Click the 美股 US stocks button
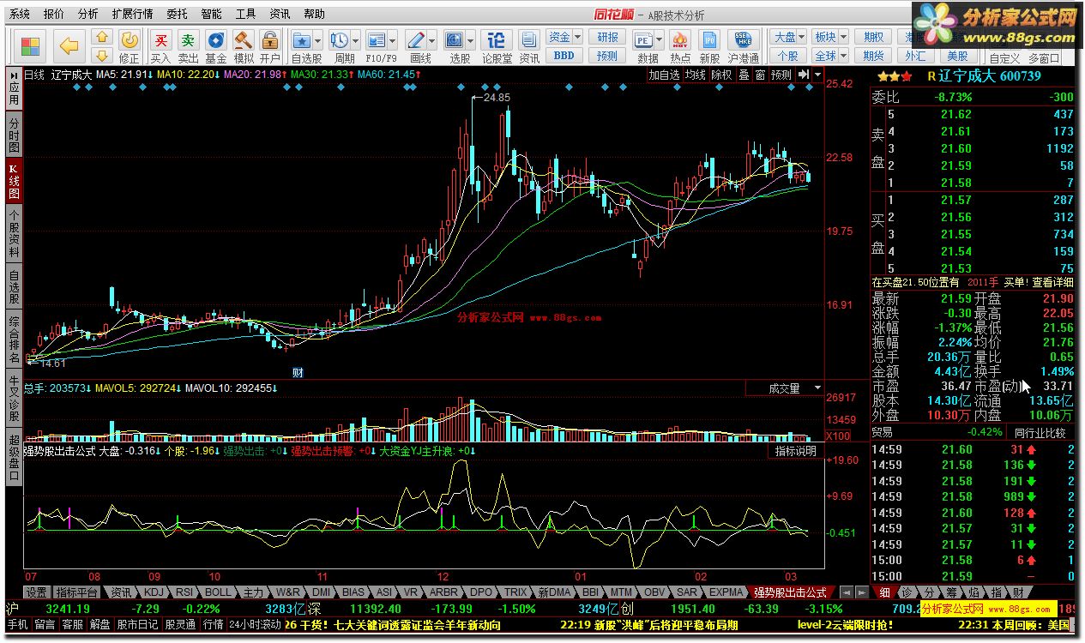 956,56
